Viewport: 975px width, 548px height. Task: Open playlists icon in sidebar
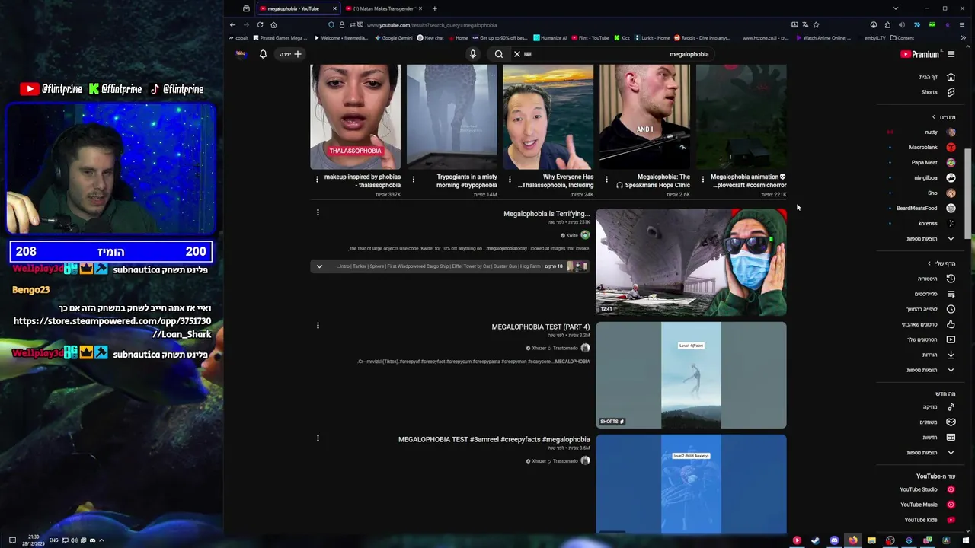pos(951,294)
